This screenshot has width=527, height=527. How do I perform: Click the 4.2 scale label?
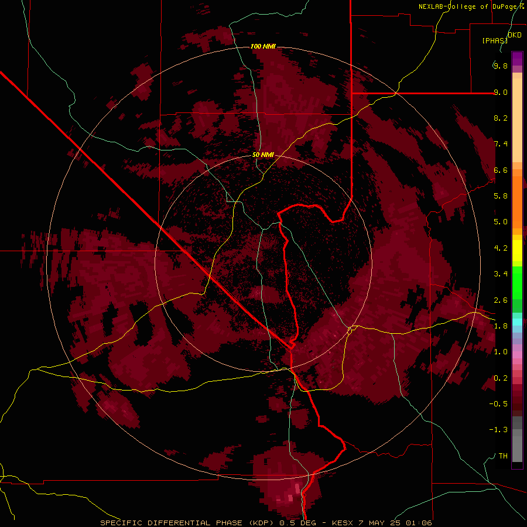501,248
